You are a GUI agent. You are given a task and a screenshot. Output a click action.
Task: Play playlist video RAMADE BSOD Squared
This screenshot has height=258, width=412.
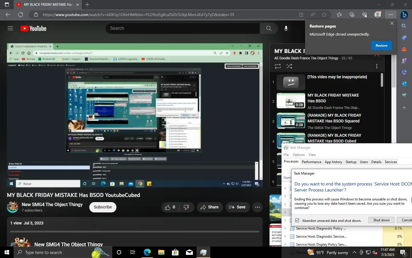tap(328, 121)
